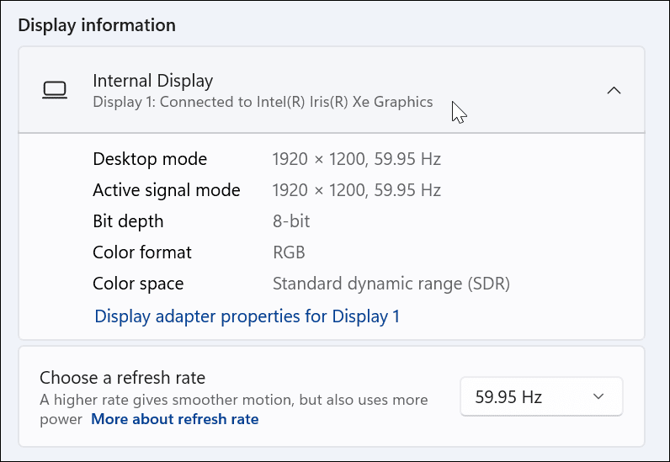The image size is (670, 462).
Task: Click the laptop icon beside Internal Display
Action: pos(55,90)
